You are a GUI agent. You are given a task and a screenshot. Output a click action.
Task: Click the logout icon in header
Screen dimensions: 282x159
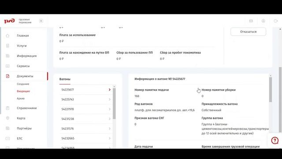276,21
